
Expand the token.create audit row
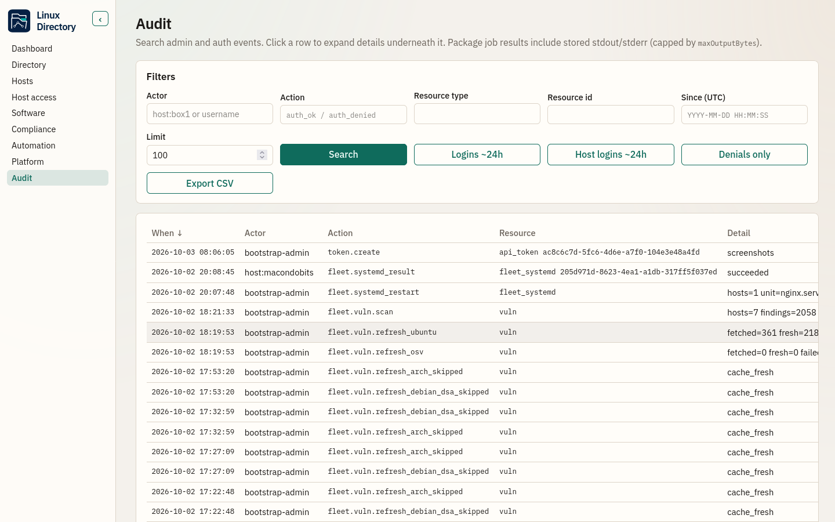[x=482, y=253]
